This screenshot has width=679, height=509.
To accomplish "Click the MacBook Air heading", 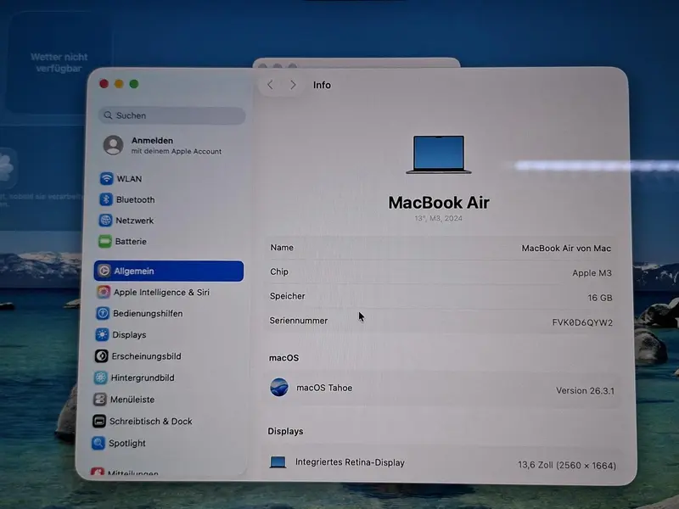I will 439,203.
